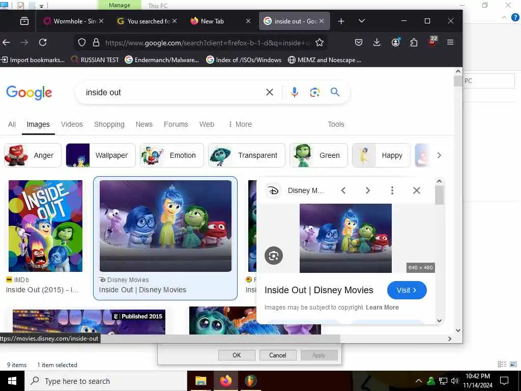Filter images by the Transparent chip
The height and width of the screenshot is (391, 521).
pyautogui.click(x=247, y=155)
